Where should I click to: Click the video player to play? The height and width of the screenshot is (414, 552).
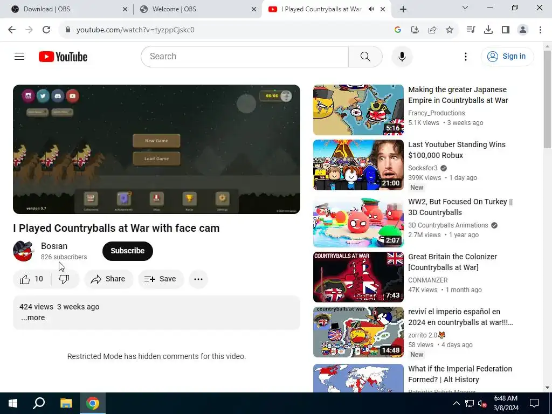point(156,149)
